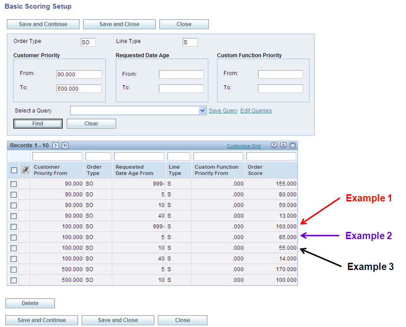Click the Line Type column filter box

(x=179, y=156)
